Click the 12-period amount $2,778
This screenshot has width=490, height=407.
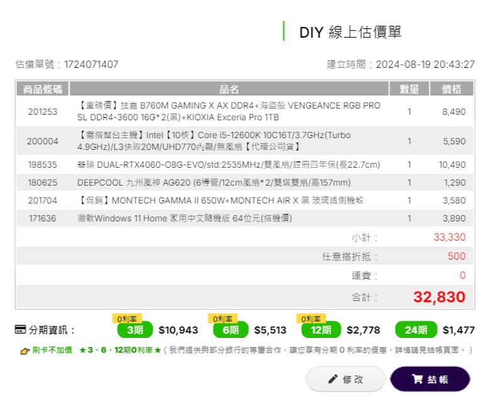click(x=363, y=330)
